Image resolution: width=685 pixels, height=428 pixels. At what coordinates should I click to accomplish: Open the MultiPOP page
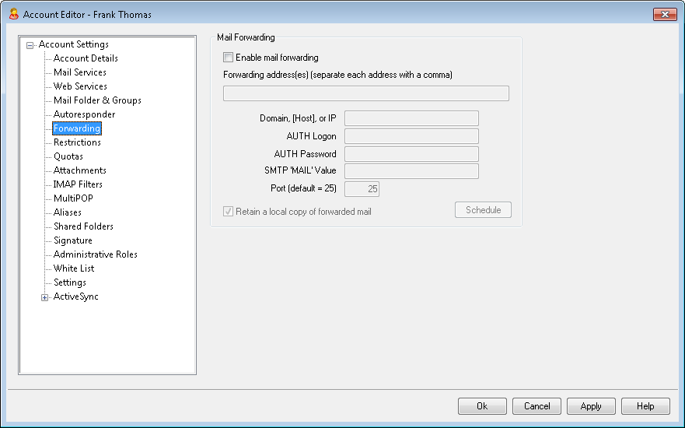[73, 198]
